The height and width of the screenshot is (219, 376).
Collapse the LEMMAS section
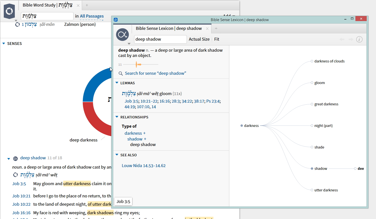[117, 83]
